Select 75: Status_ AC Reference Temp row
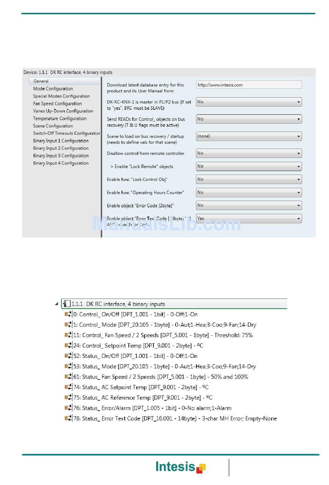This screenshot has height=485, width=329. point(143,398)
